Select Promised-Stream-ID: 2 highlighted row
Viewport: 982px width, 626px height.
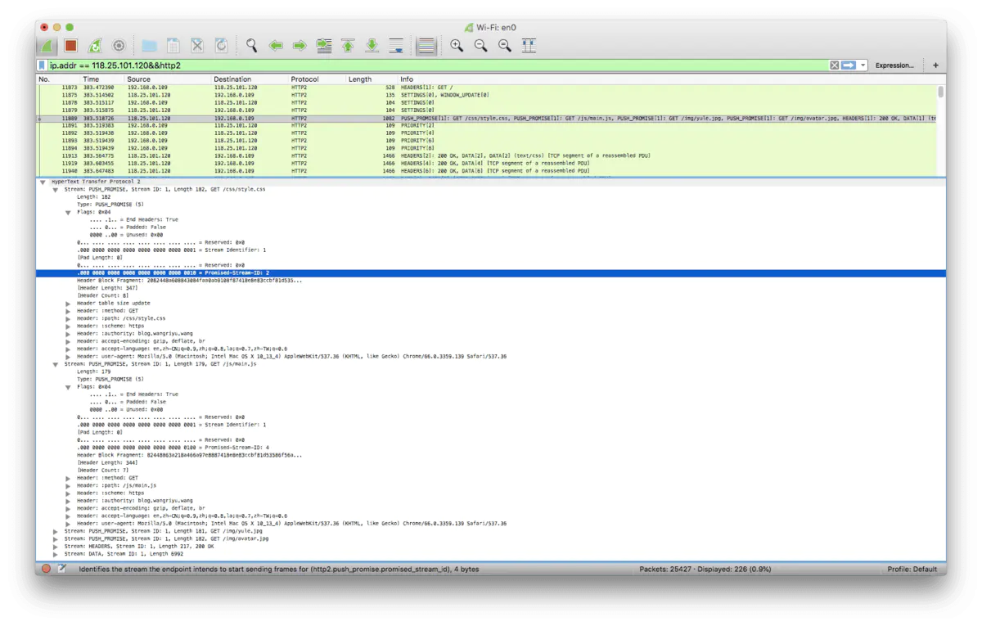coord(491,273)
